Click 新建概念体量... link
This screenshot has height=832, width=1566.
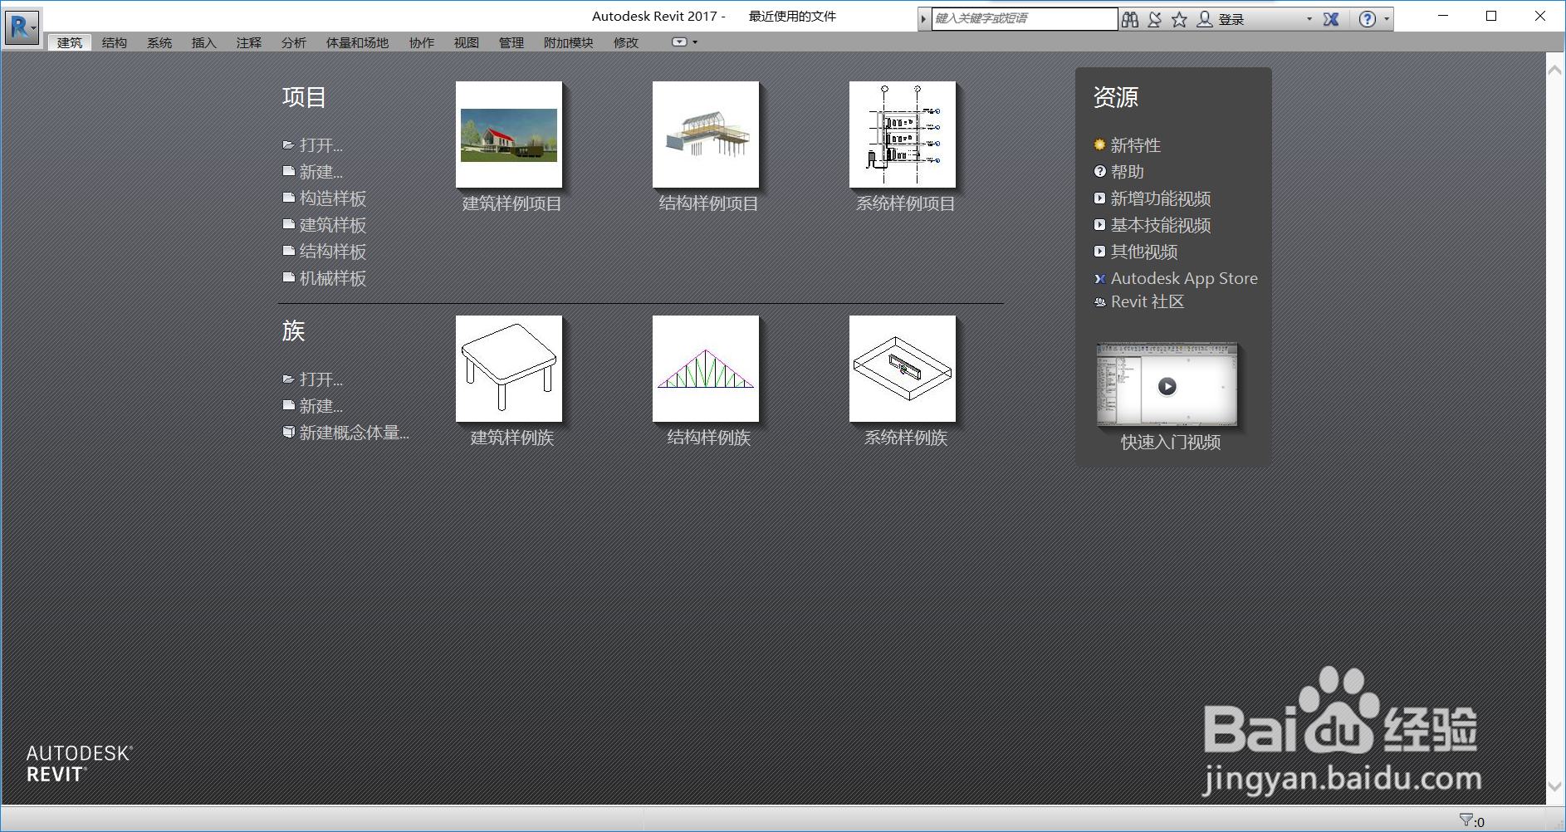[355, 433]
